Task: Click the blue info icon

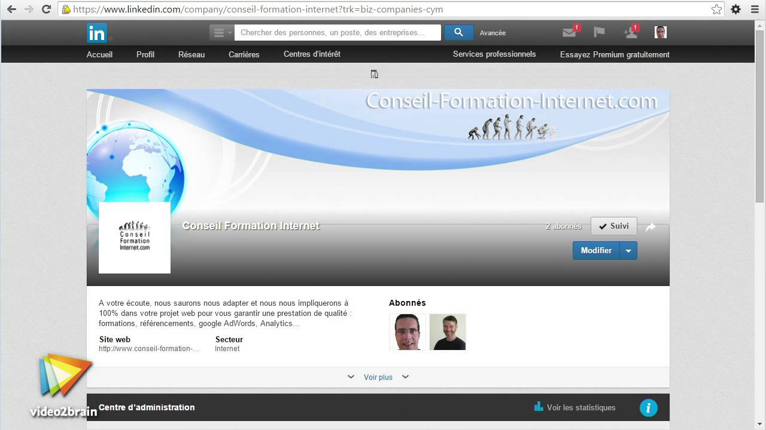Action: coord(649,408)
